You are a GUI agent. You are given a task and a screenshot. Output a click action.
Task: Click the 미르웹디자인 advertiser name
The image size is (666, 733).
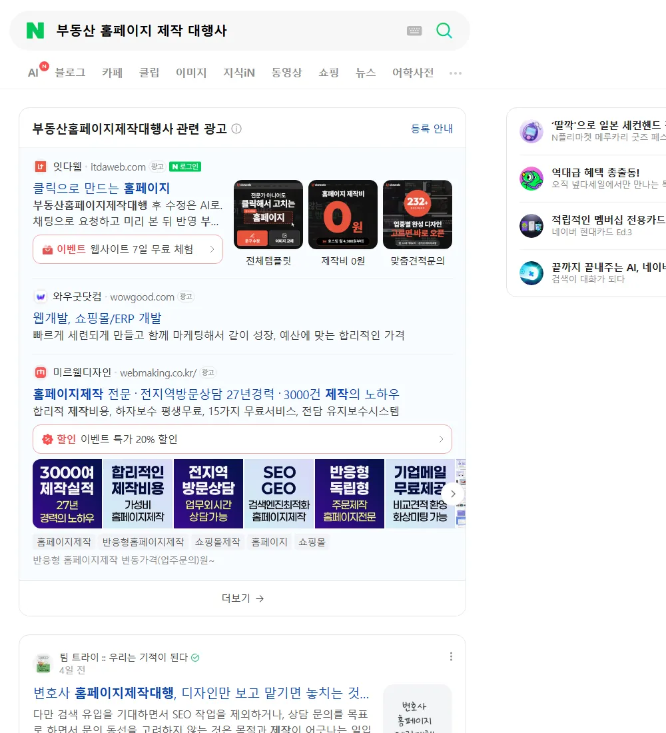[x=82, y=372]
